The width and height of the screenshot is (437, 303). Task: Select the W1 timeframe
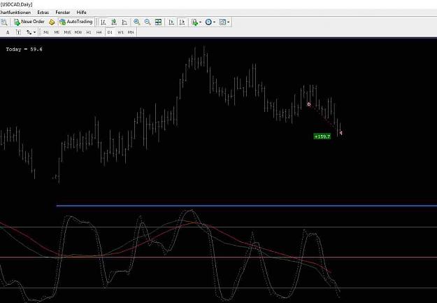120,32
